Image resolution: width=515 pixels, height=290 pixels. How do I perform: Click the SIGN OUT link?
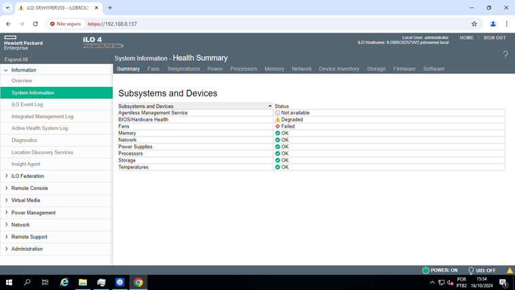[494, 38]
